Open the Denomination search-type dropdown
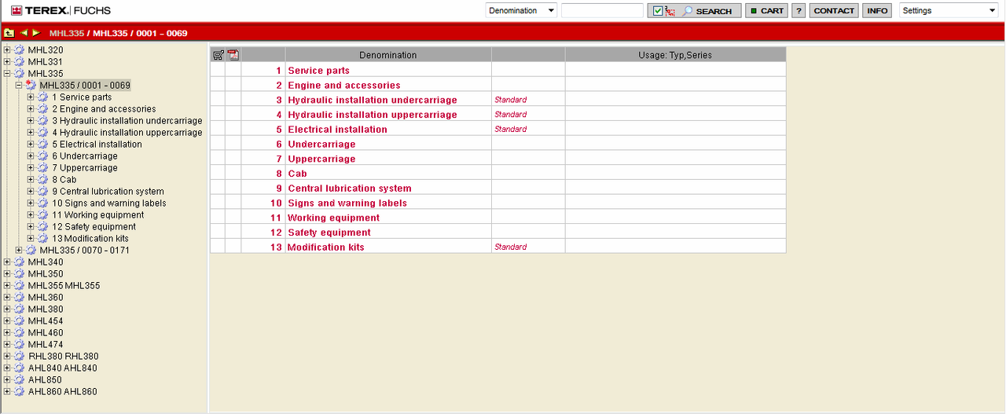The image size is (1006, 414). (521, 11)
